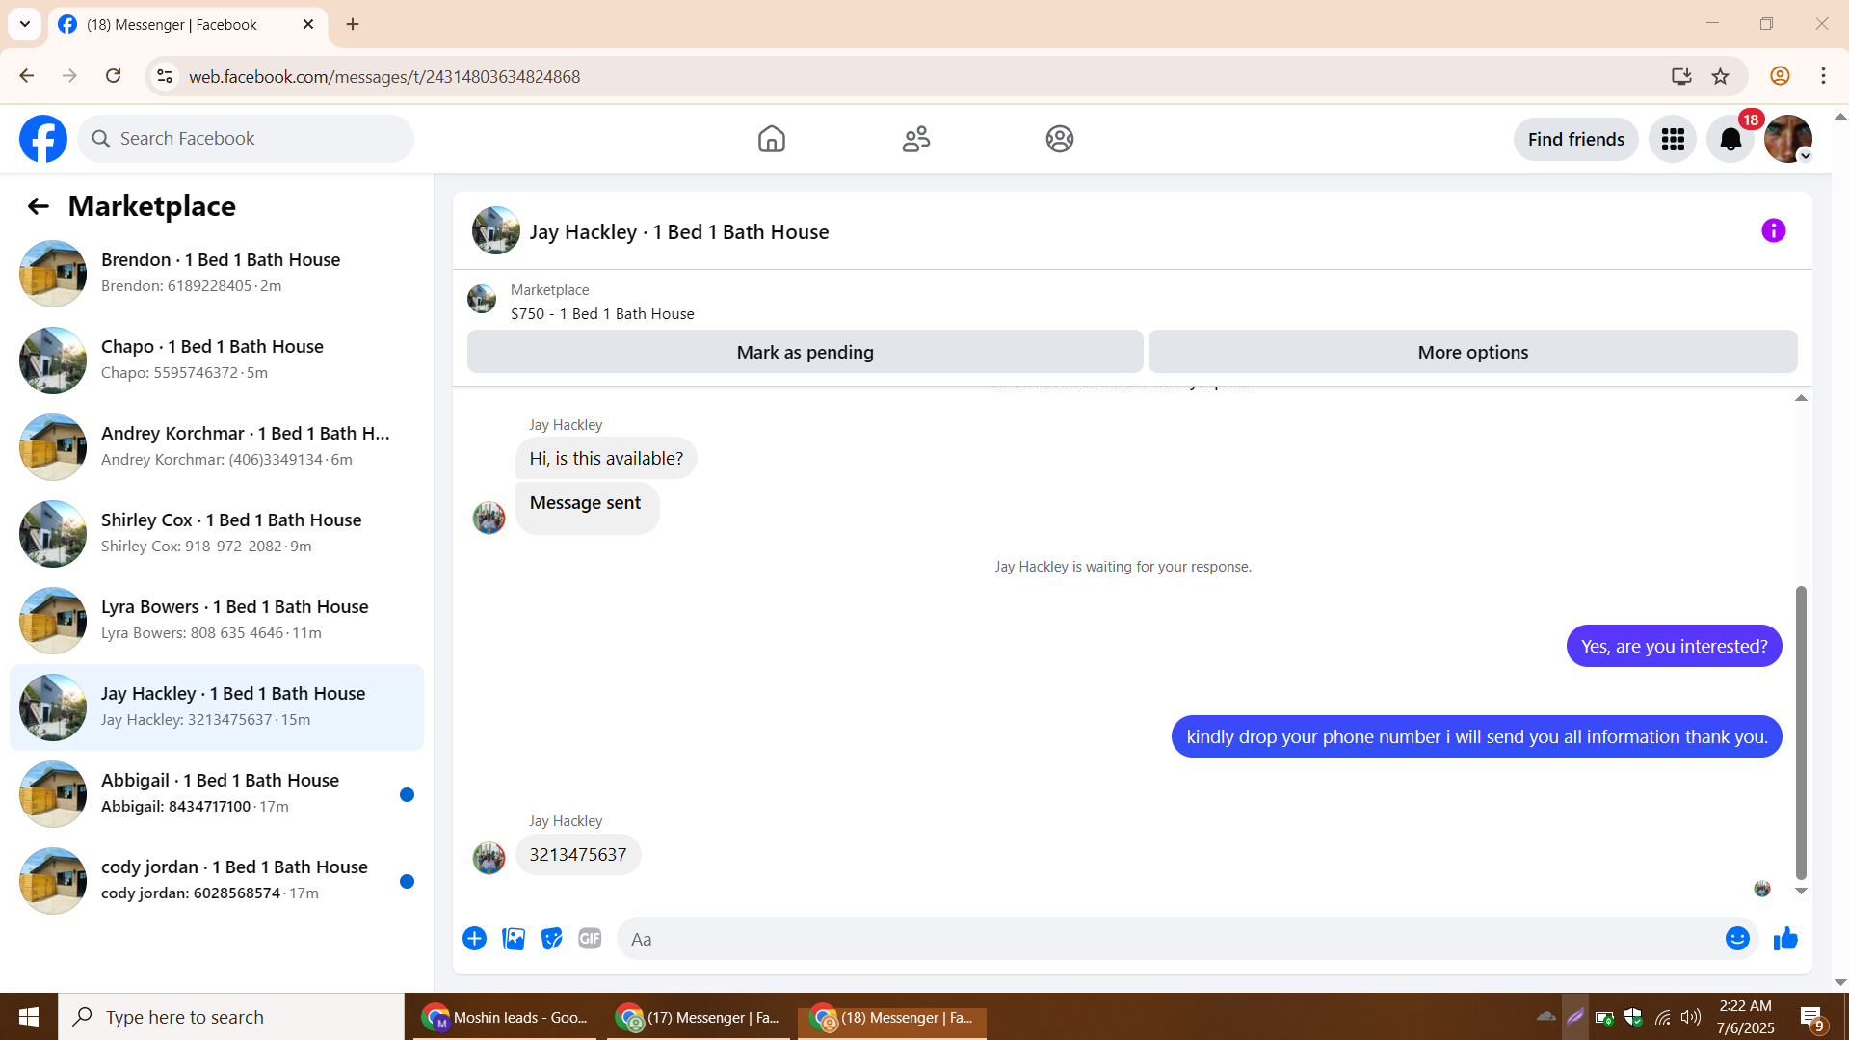1849x1040 pixels.
Task: Choose a GIF icon in composer
Action: pyautogui.click(x=590, y=939)
